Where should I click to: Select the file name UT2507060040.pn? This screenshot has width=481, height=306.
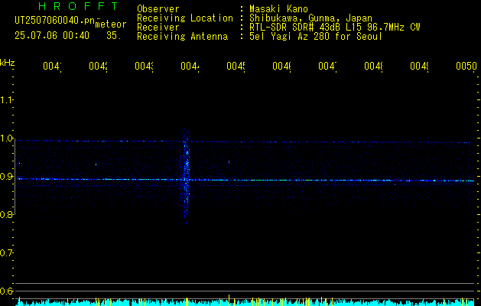[x=55, y=20]
